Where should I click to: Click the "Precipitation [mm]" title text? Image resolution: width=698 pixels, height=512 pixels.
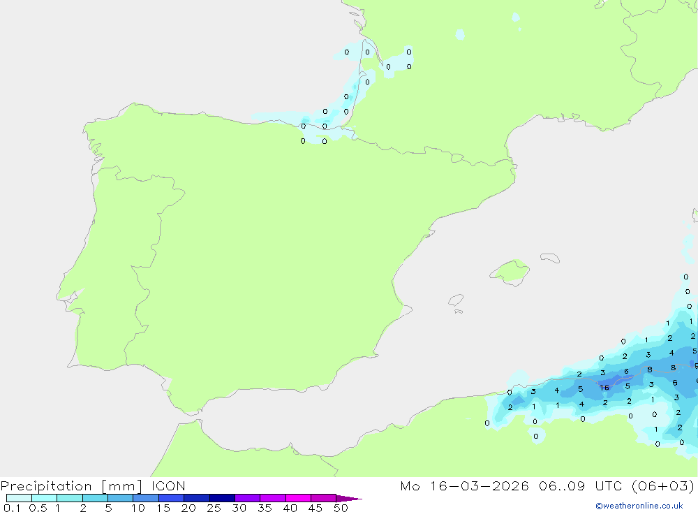click(x=72, y=486)
